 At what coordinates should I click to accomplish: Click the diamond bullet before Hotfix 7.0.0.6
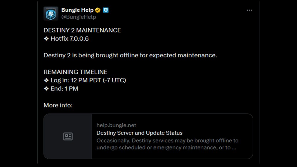pyautogui.click(x=46, y=38)
